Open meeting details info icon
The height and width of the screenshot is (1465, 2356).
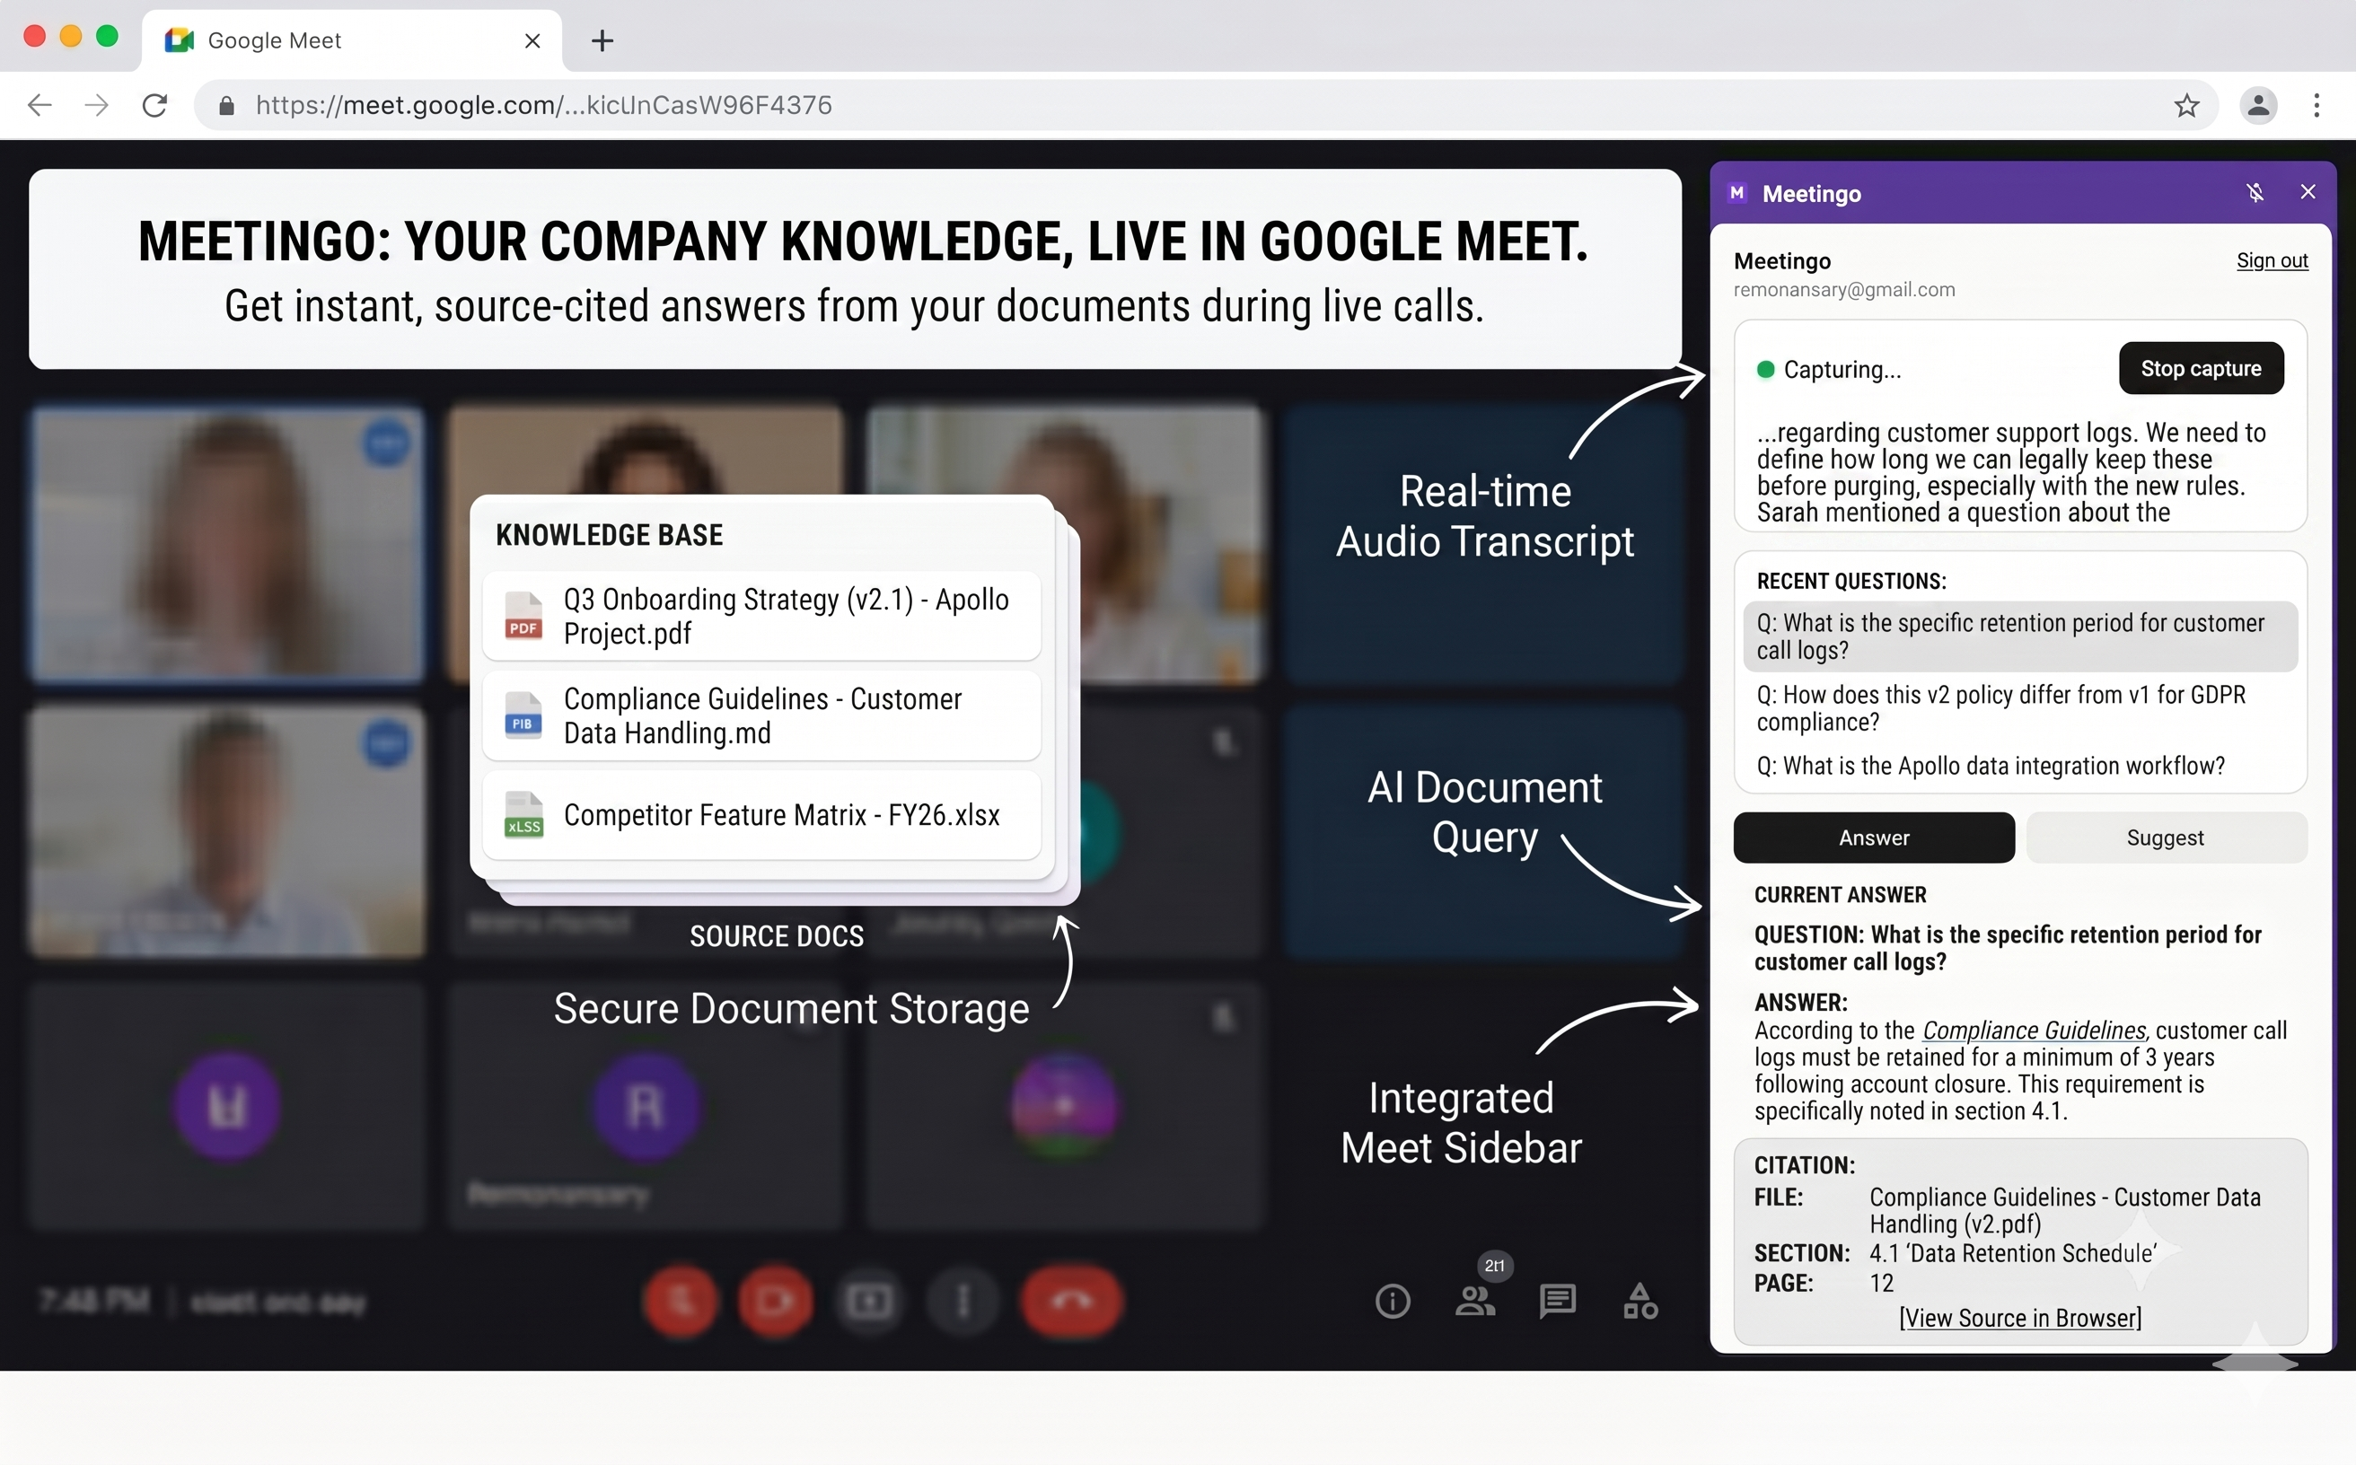point(1393,1302)
